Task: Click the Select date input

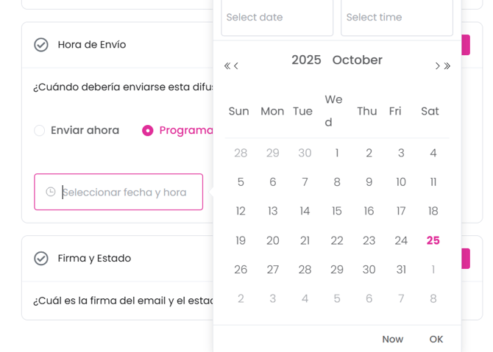Action: point(277,18)
